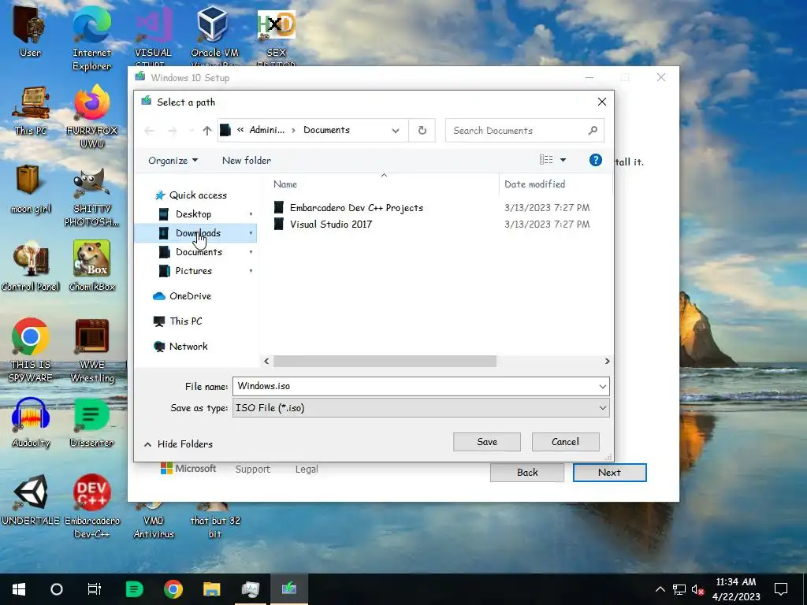The image size is (807, 605).
Task: Open Task View in the taskbar
Action: pyautogui.click(x=95, y=589)
